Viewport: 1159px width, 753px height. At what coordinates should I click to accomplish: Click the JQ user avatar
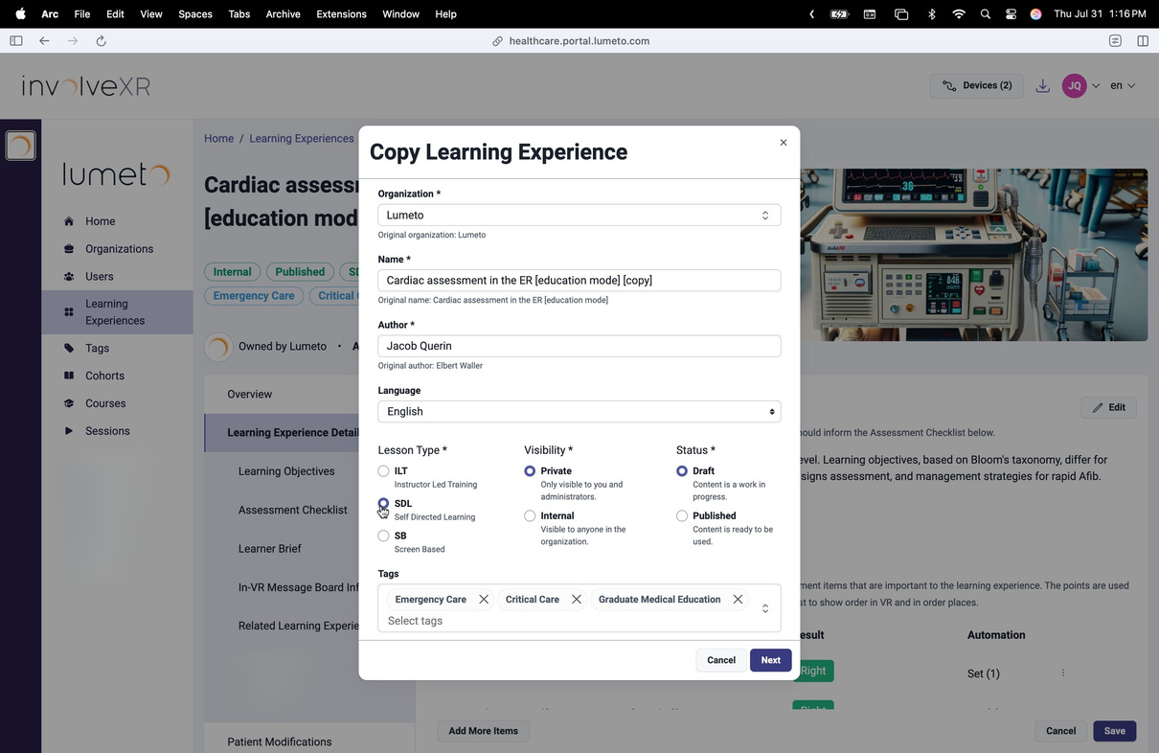(1075, 86)
